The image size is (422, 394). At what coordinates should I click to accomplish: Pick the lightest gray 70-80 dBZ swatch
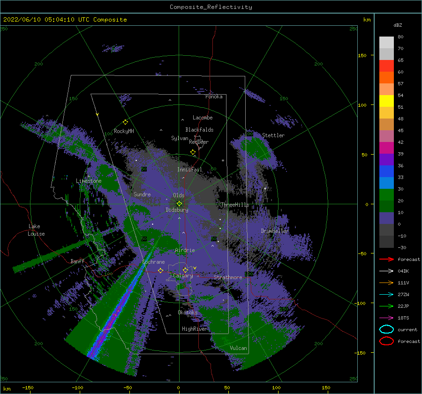(386, 43)
